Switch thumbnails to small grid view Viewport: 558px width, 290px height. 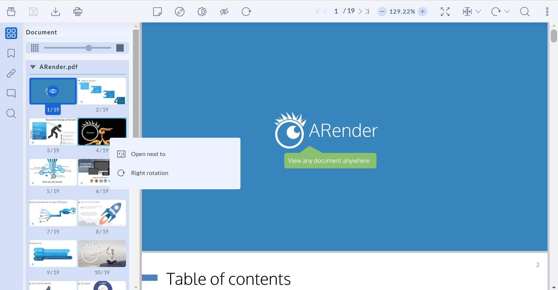(35, 48)
